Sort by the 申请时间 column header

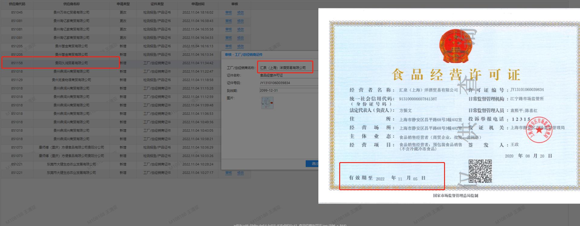198,4
